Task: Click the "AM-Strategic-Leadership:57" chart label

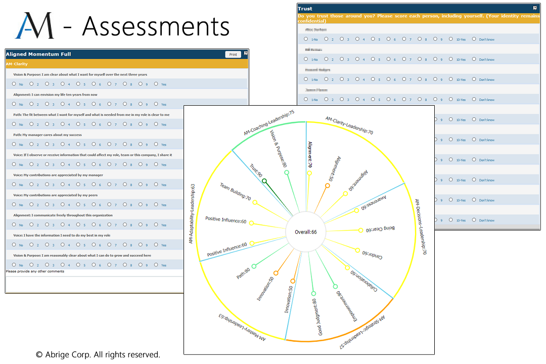Action: (x=362, y=332)
